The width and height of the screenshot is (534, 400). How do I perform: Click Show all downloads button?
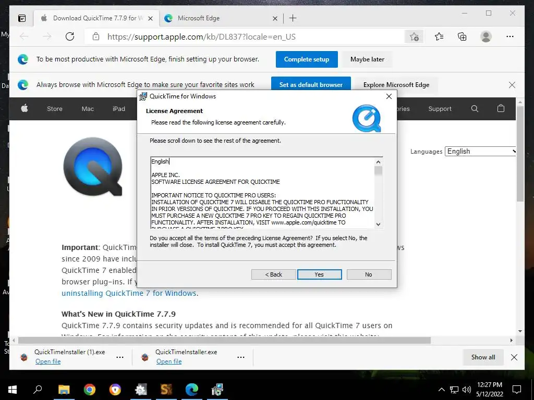pos(483,357)
